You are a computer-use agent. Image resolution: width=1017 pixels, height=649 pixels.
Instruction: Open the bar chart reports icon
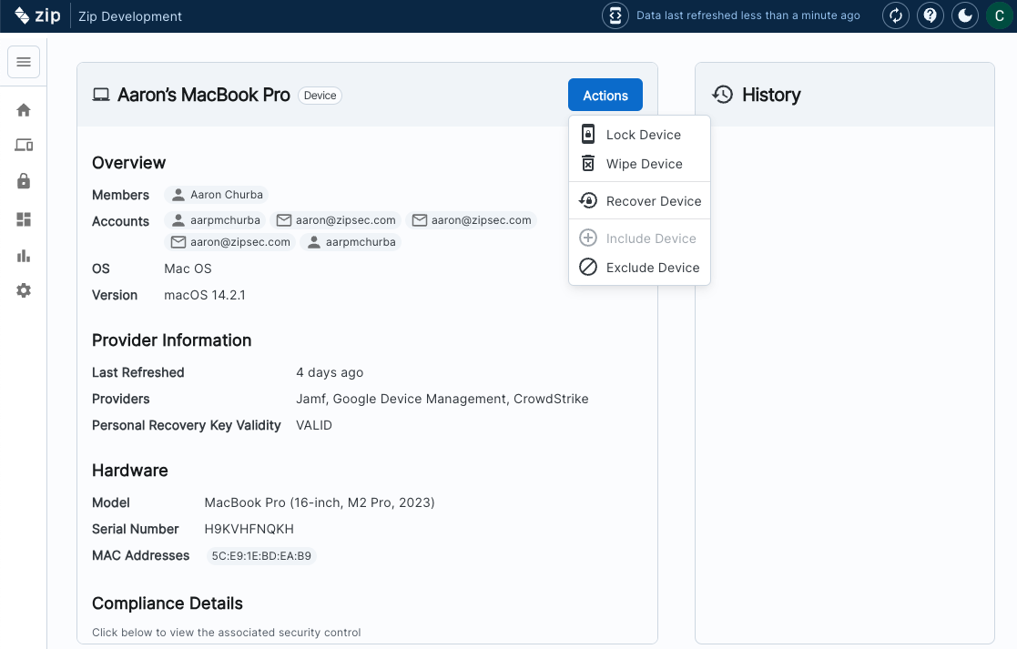(x=24, y=256)
